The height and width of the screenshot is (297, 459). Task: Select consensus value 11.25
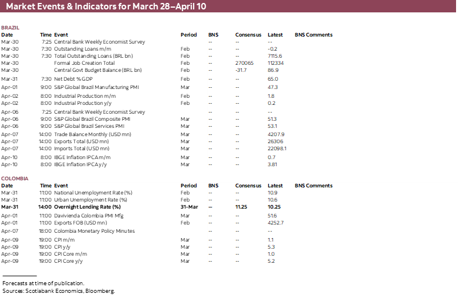pos(241,207)
